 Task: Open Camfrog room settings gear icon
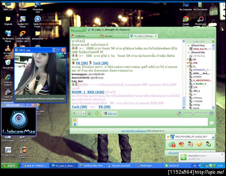coord(211,113)
